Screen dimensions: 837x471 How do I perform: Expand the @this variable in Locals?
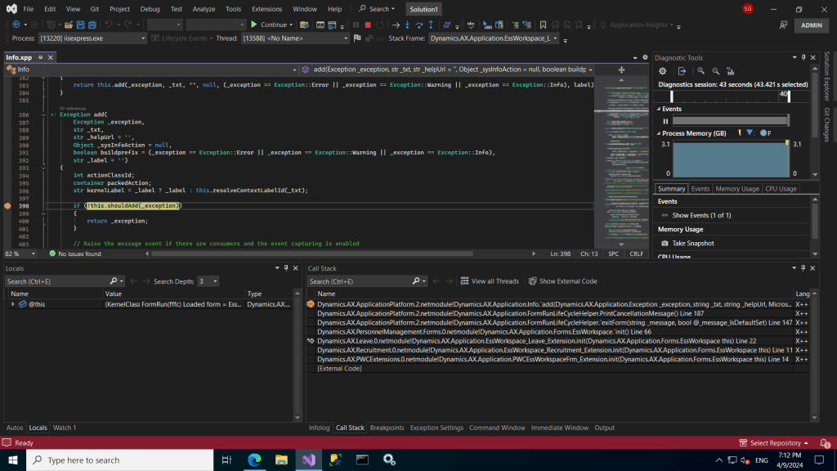coord(12,304)
